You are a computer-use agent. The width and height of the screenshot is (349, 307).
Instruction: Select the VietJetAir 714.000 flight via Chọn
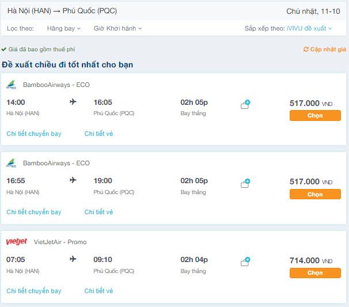[315, 272]
